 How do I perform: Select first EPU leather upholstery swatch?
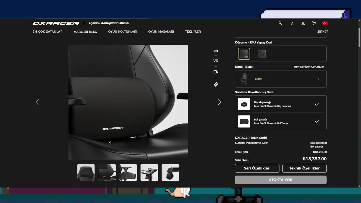(244, 54)
